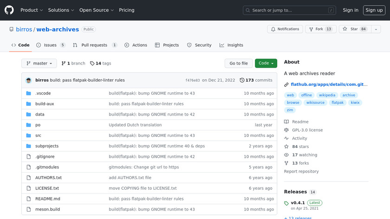The width and height of the screenshot is (390, 219).
Task: Open the README.md file link
Action: 48,199
